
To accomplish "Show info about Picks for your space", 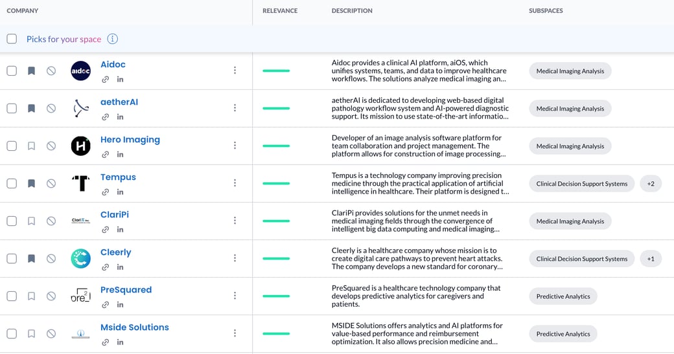I will 112,39.
